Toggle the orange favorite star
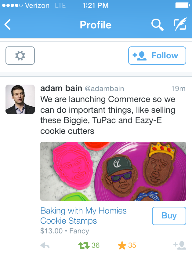 coord(122,245)
